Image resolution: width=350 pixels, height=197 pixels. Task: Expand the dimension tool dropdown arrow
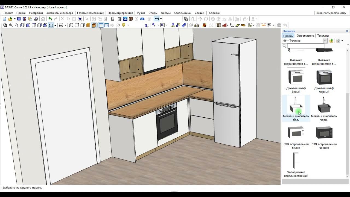(161, 19)
